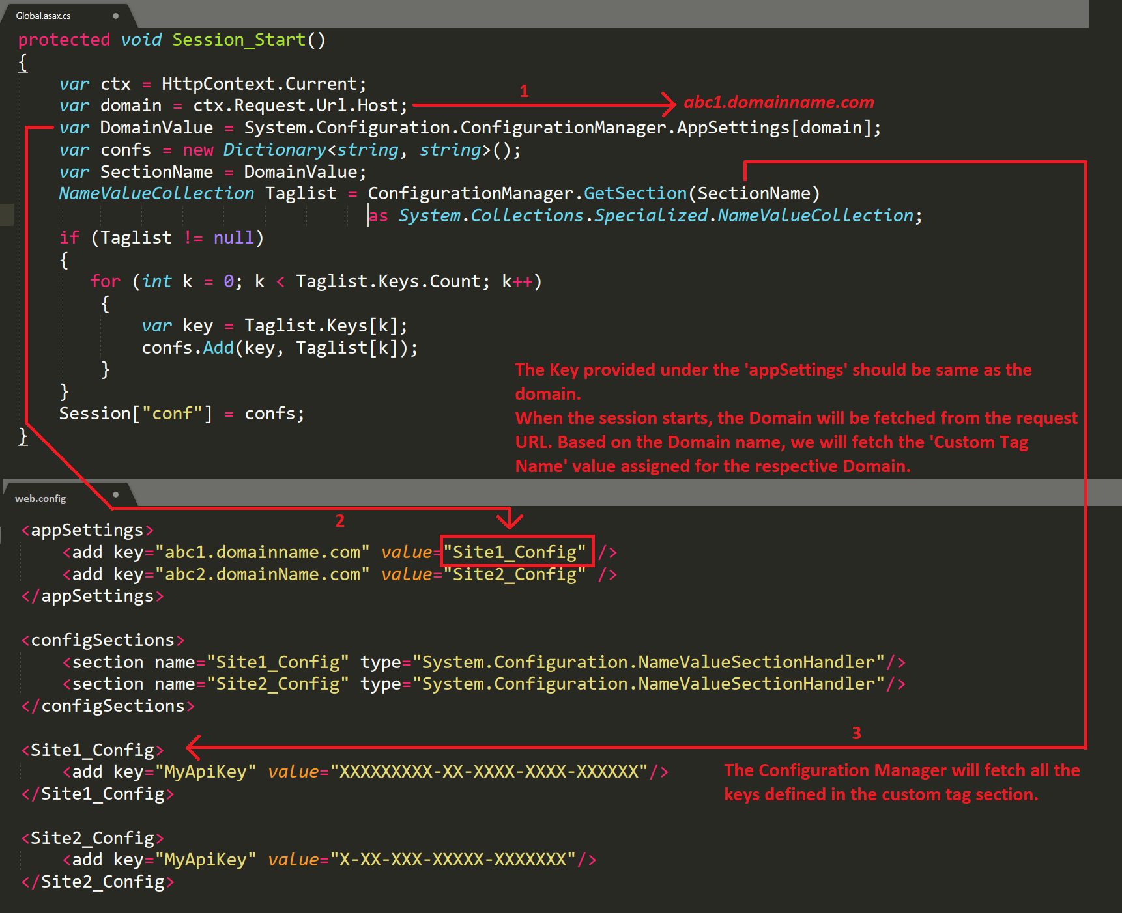Click the Site2_Config value in appSettings
Viewport: 1122px width, 913px height.
(514, 574)
